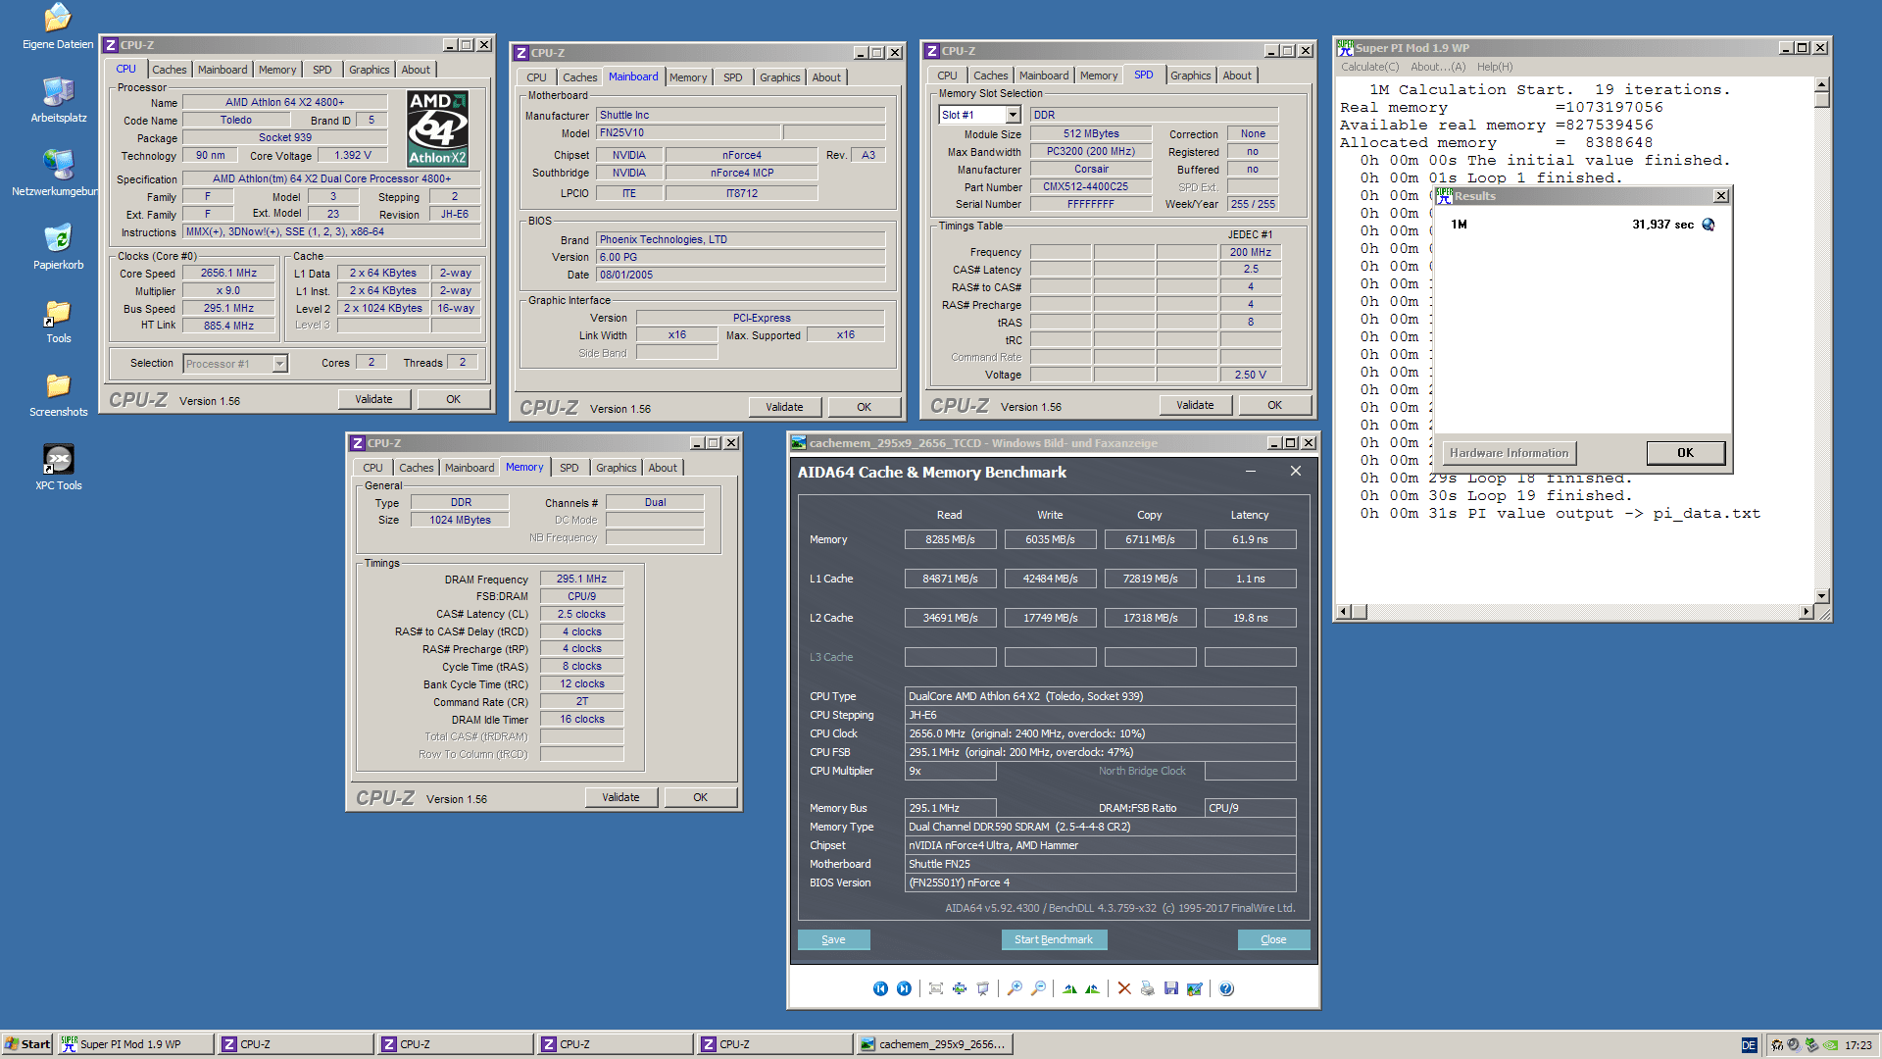Open image for editing icon in viewer
The width and height of the screenshot is (1882, 1059).
point(1194,988)
